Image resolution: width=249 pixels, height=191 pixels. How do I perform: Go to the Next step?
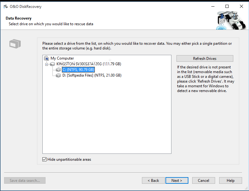tap(177, 181)
